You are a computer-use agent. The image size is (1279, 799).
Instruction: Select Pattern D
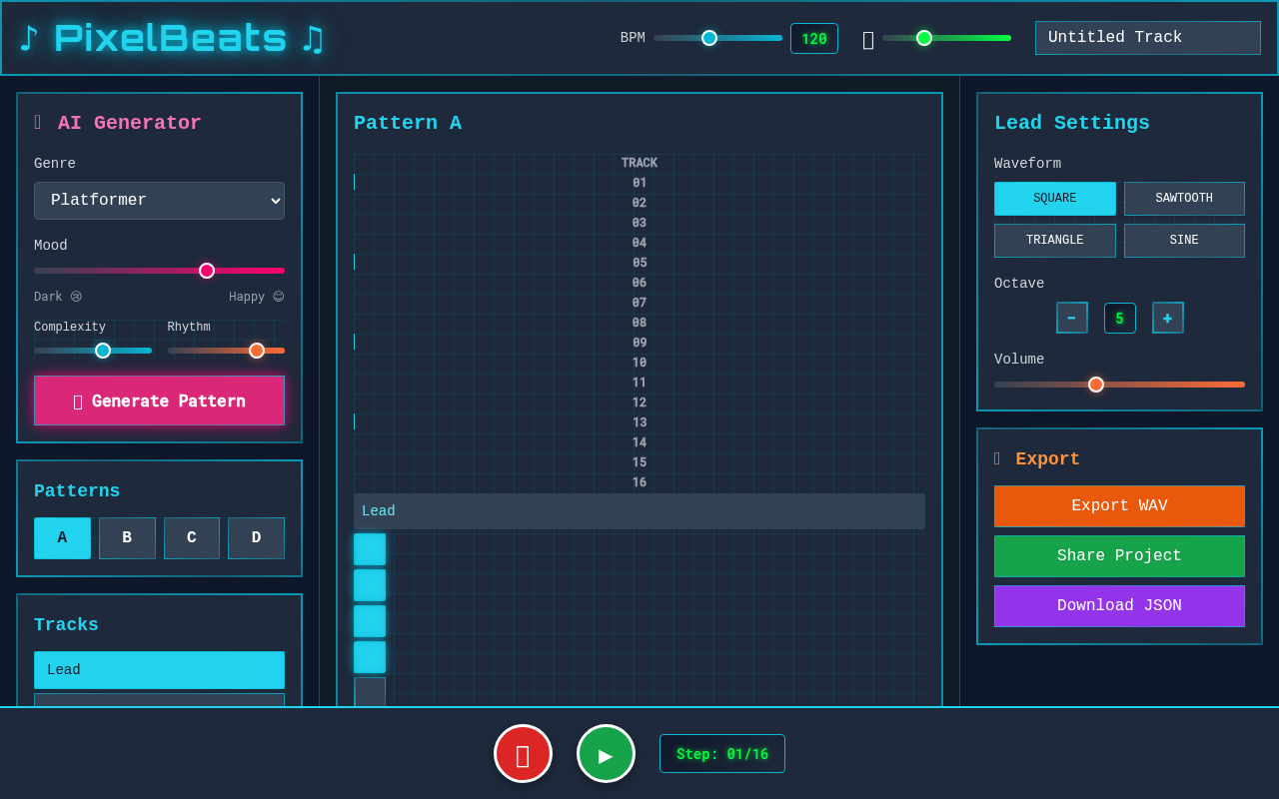(x=256, y=537)
